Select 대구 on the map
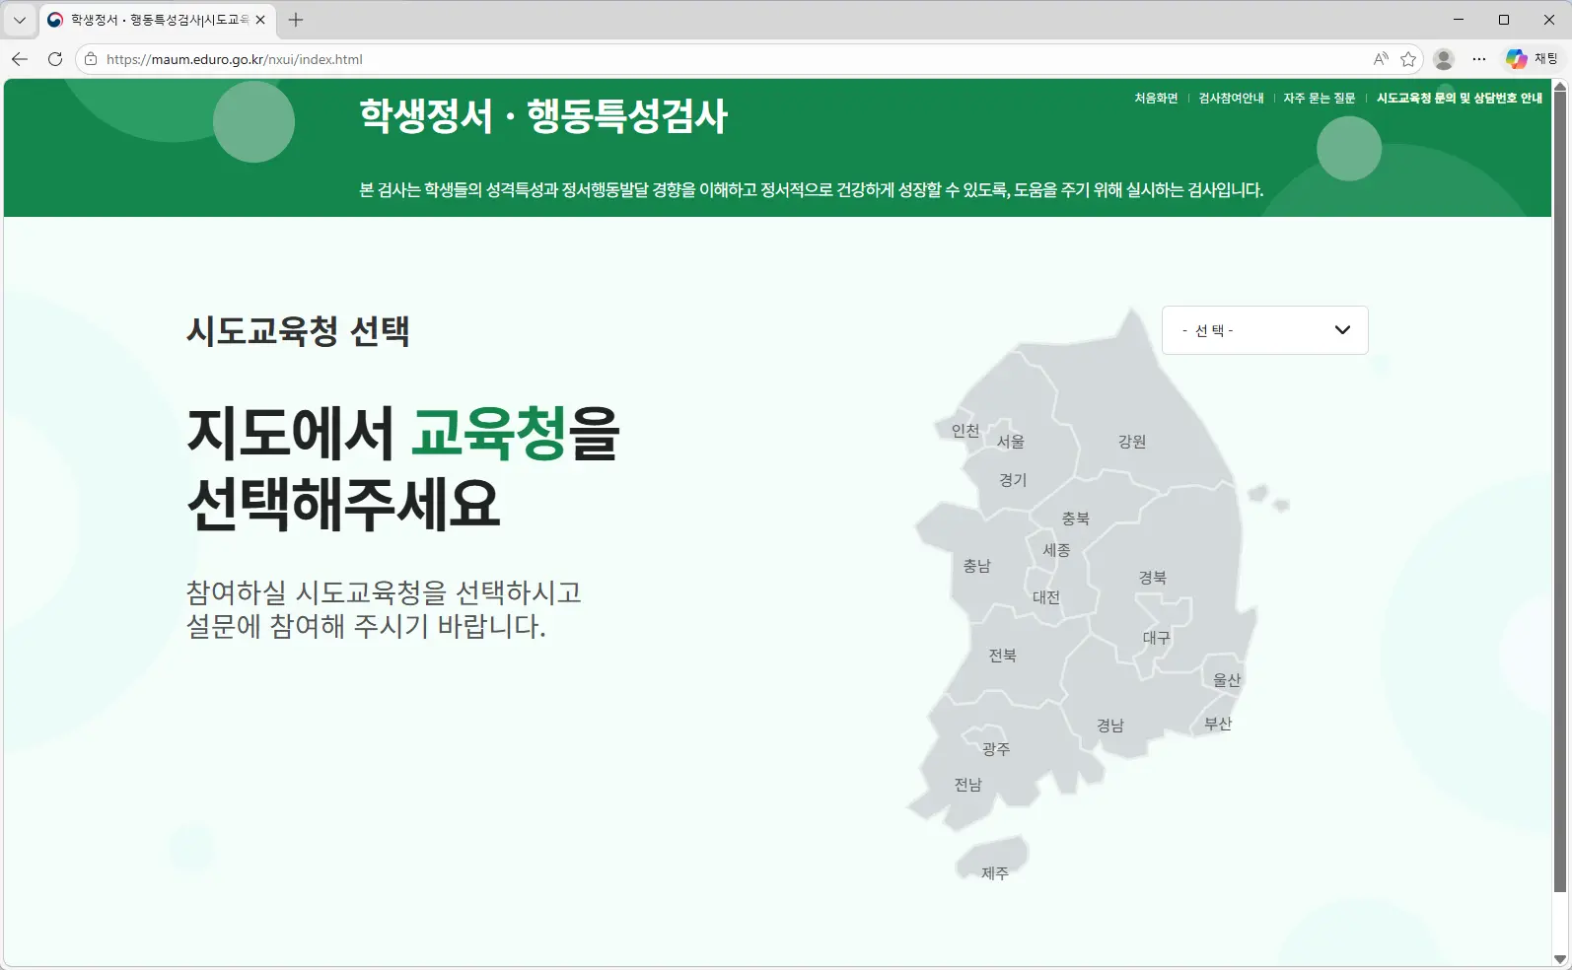The image size is (1572, 970). (1157, 638)
